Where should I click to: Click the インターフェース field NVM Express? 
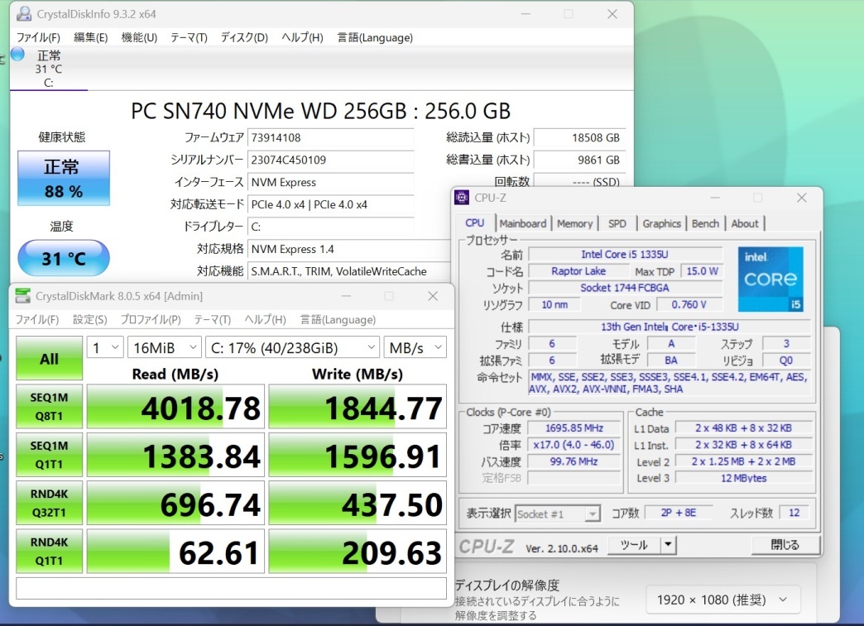coord(330,182)
